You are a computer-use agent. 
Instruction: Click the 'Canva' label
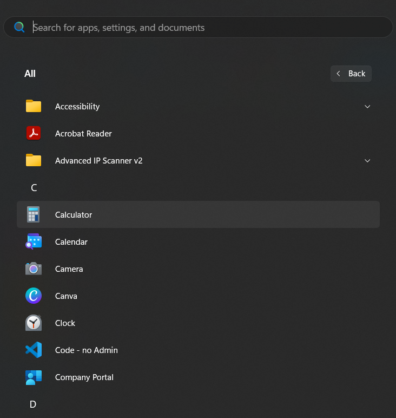(x=66, y=296)
